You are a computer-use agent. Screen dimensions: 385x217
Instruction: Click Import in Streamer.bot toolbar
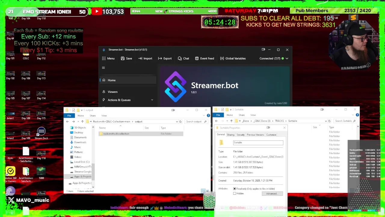(x=145, y=58)
